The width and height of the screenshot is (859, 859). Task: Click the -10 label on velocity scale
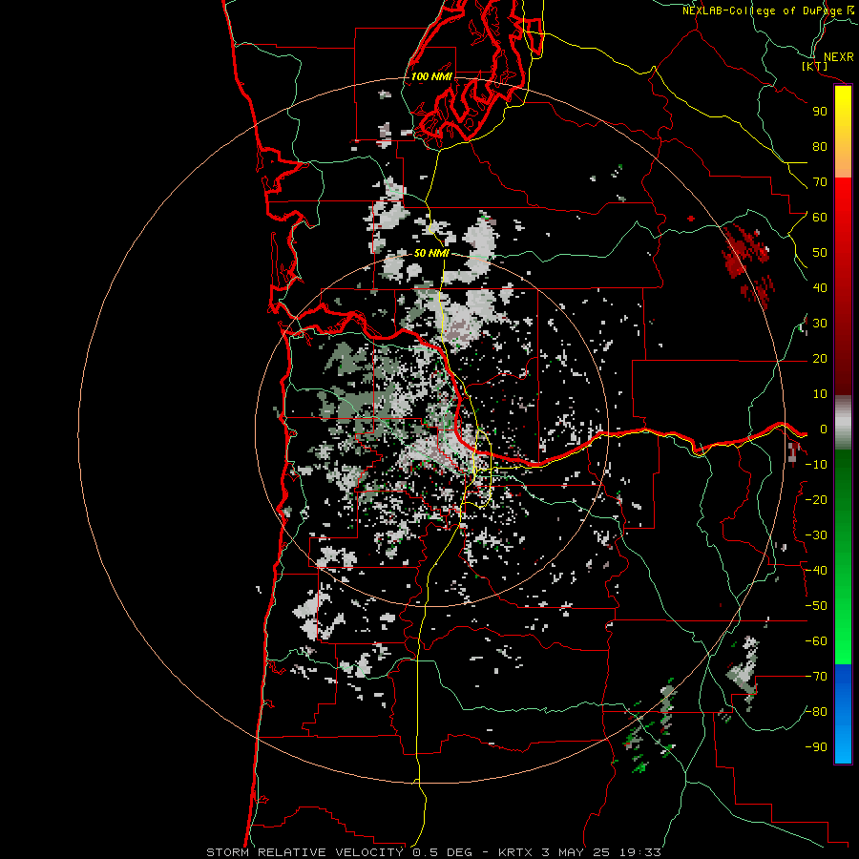point(816,465)
